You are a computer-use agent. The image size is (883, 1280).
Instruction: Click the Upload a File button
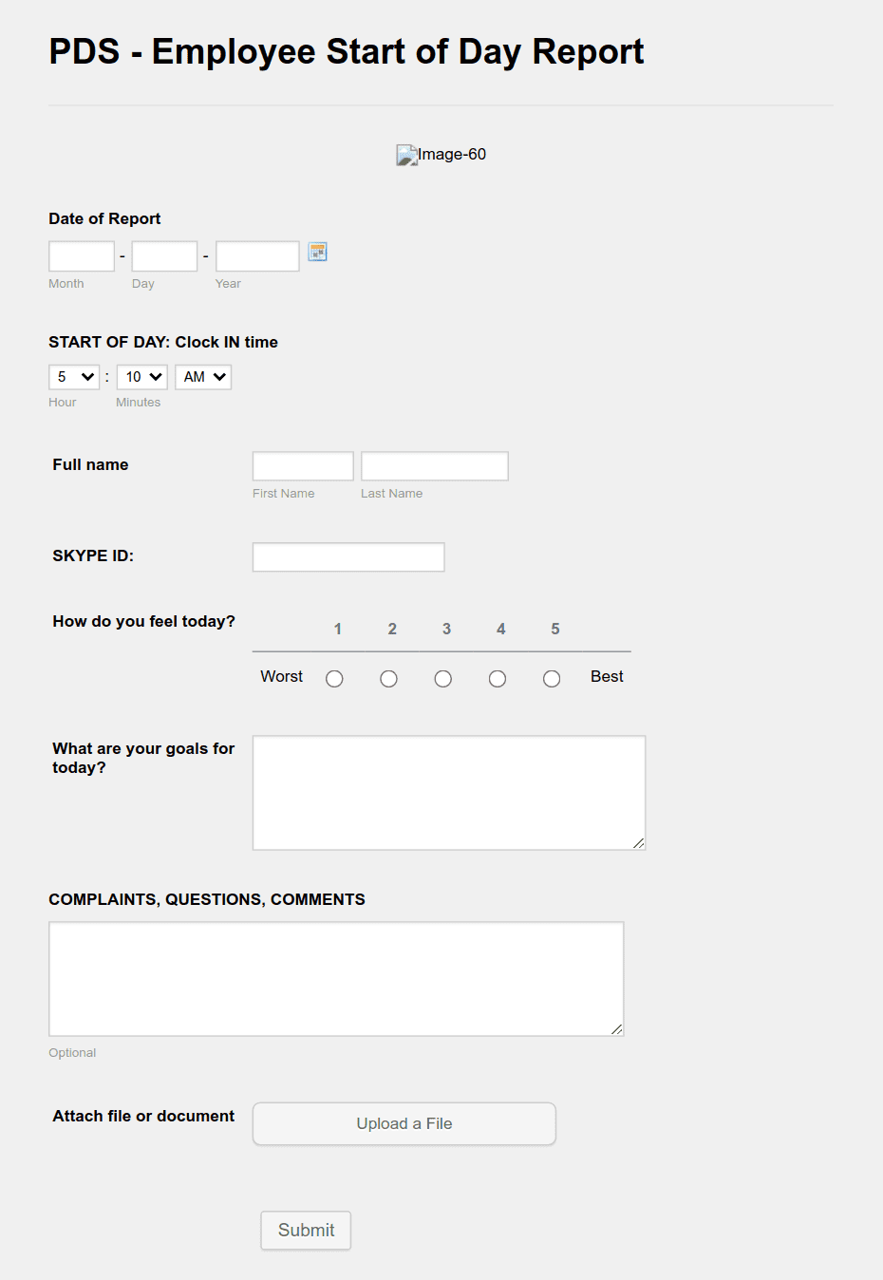pyautogui.click(x=404, y=1123)
